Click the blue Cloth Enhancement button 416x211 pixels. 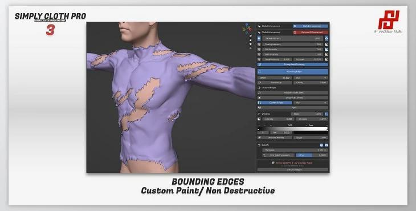(311, 26)
